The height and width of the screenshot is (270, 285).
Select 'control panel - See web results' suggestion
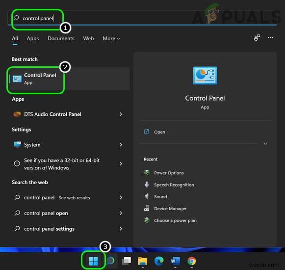[x=69, y=197]
